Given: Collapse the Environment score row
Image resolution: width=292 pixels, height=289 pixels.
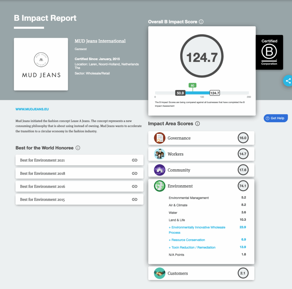Looking at the screenshot, I should tap(201, 186).
